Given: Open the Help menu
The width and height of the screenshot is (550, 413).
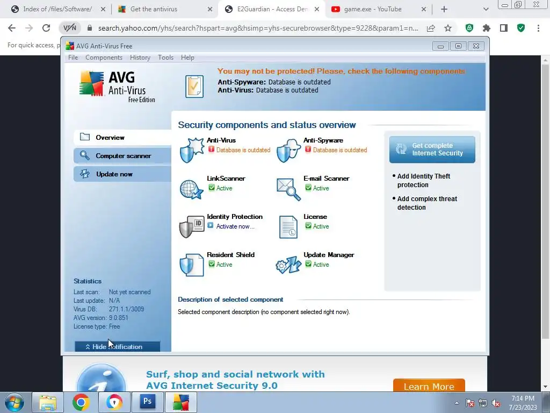Looking at the screenshot, I should click(x=187, y=57).
